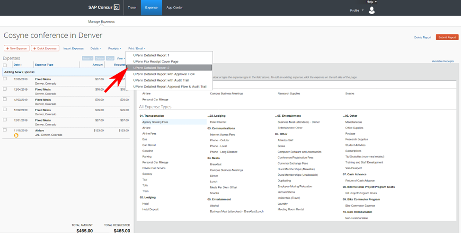This screenshot has height=233, width=461.
Task: Click the Delete button in the Expenses toolbar
Action: tap(100, 59)
